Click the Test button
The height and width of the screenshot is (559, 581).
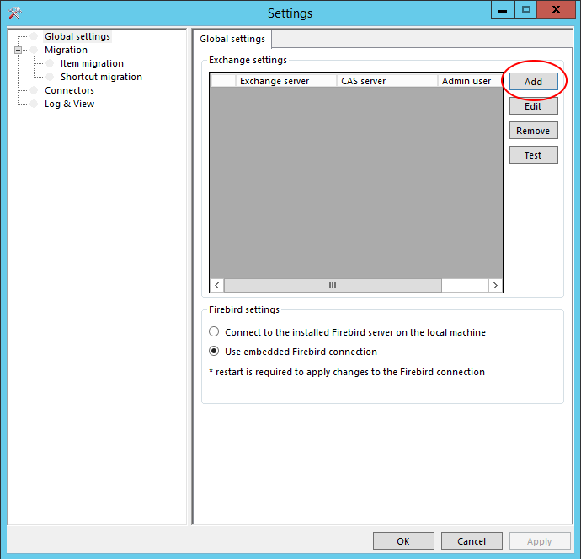point(533,155)
